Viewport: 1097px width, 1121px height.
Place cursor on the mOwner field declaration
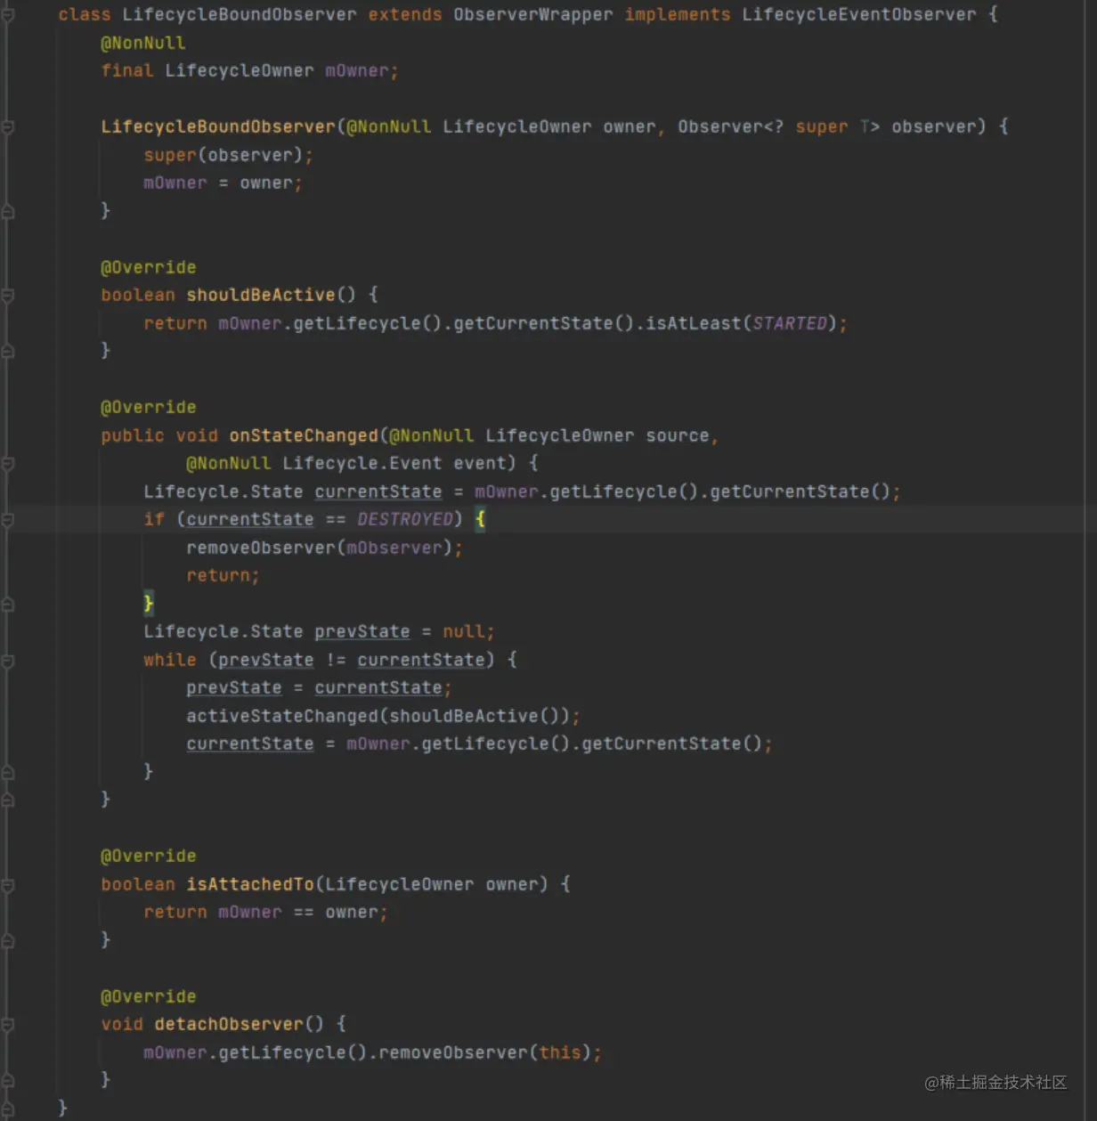point(360,70)
